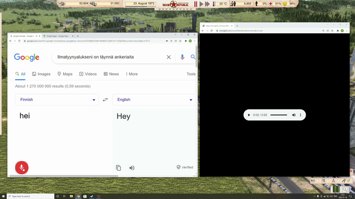Swap the translation languages
Image resolution: width=355 pixels, height=199 pixels.
(x=105, y=99)
